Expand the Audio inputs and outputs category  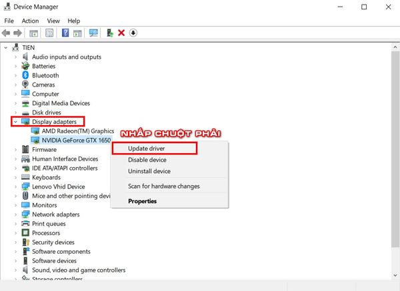[x=15, y=57]
